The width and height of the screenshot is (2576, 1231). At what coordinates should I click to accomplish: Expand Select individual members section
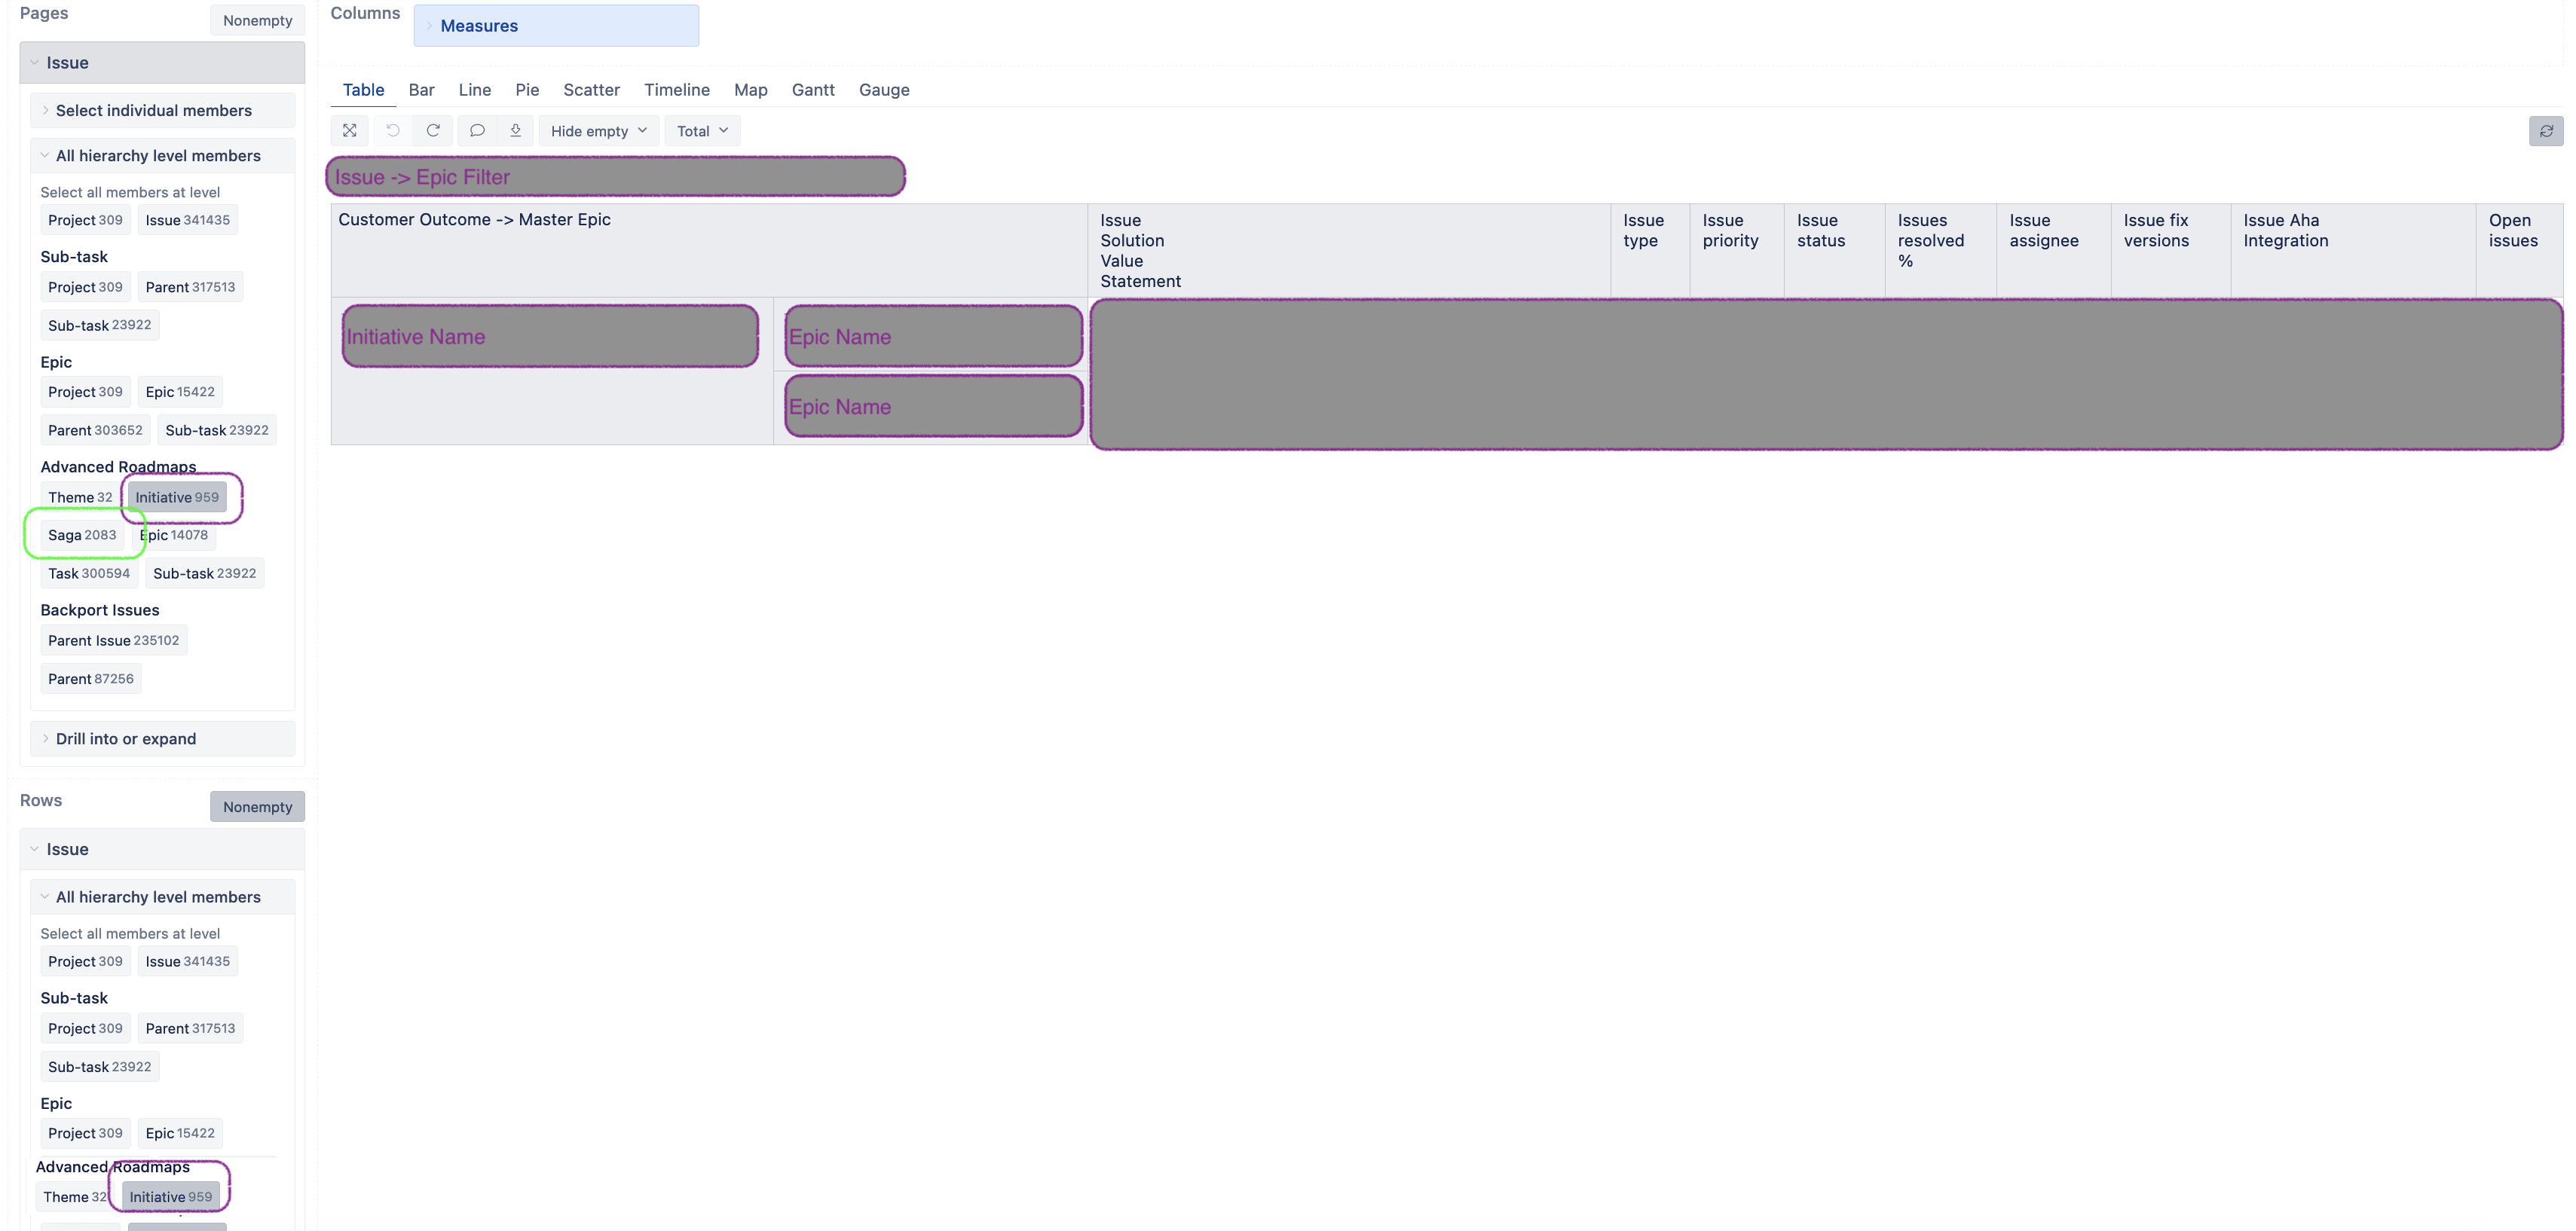click(154, 111)
